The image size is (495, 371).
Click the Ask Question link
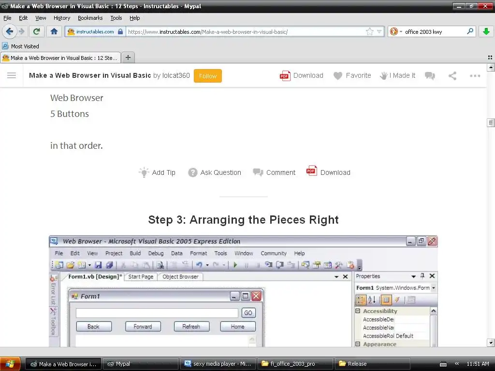click(215, 172)
